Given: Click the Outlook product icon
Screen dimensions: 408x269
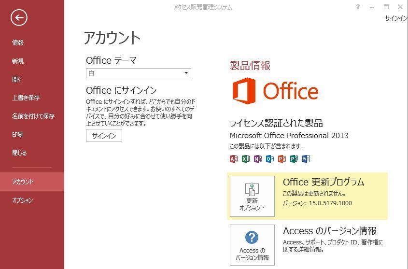Looking at the screenshot, I should 270,159.
